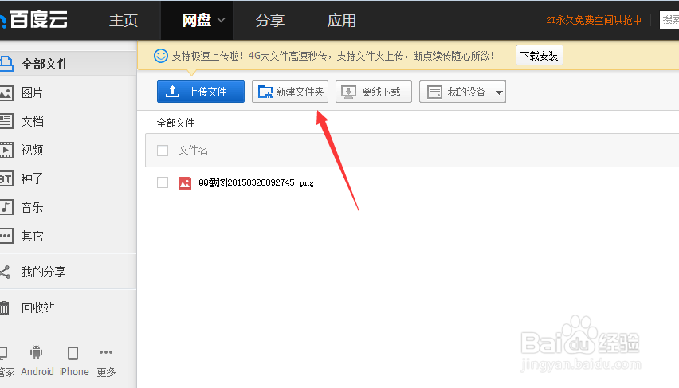Click the 其它 ellipsis icon
This screenshot has width=679, height=388.
click(x=6, y=236)
